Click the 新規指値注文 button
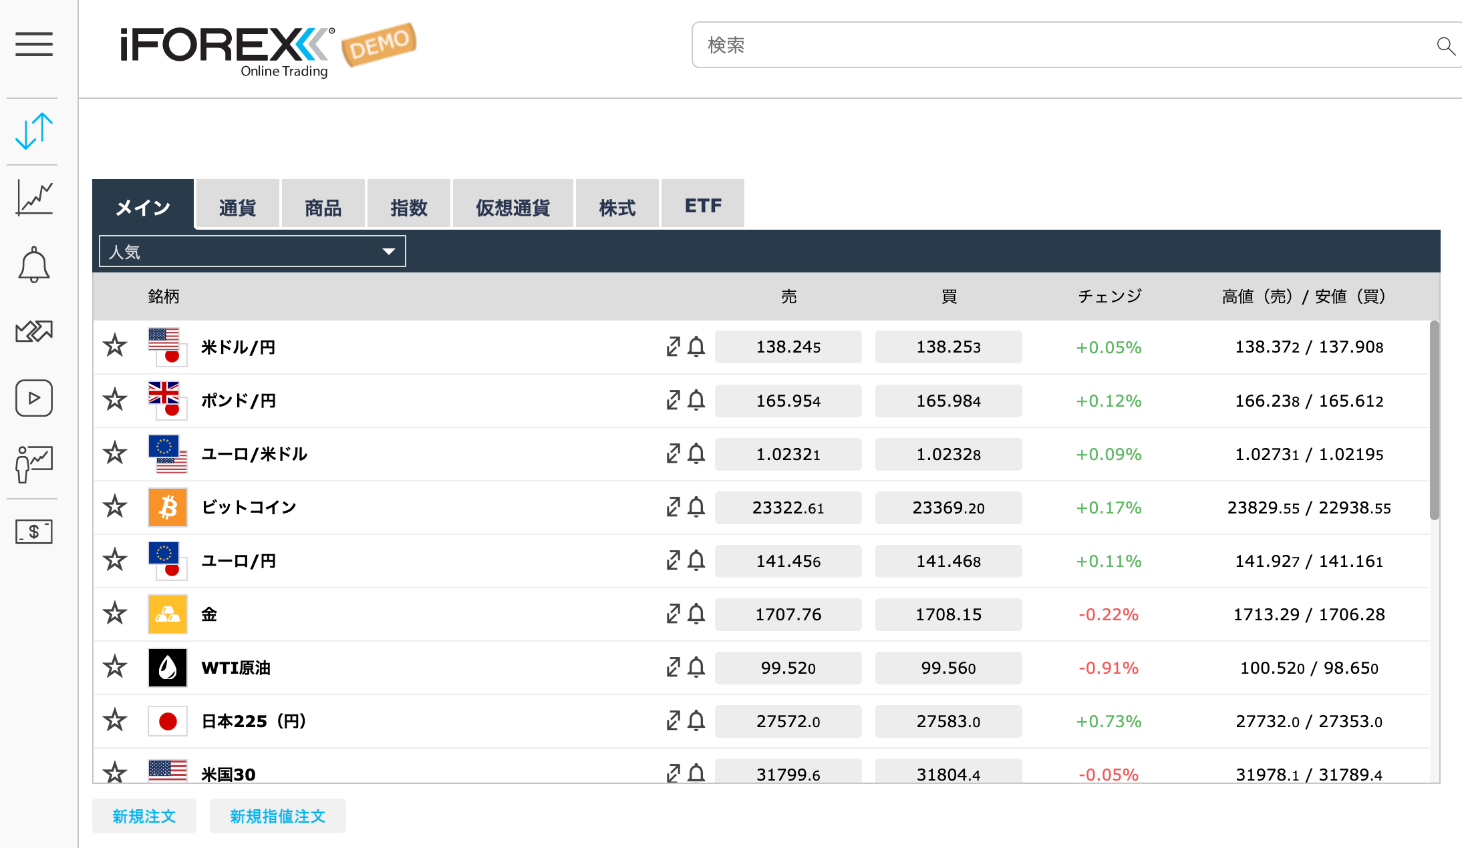The image size is (1462, 848). (x=277, y=815)
